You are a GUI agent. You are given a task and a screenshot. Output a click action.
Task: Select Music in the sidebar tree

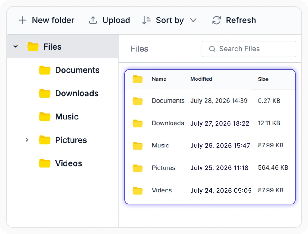click(67, 117)
